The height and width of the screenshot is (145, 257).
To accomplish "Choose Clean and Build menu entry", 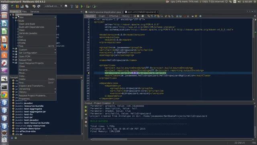I will click(x=37, y=24).
